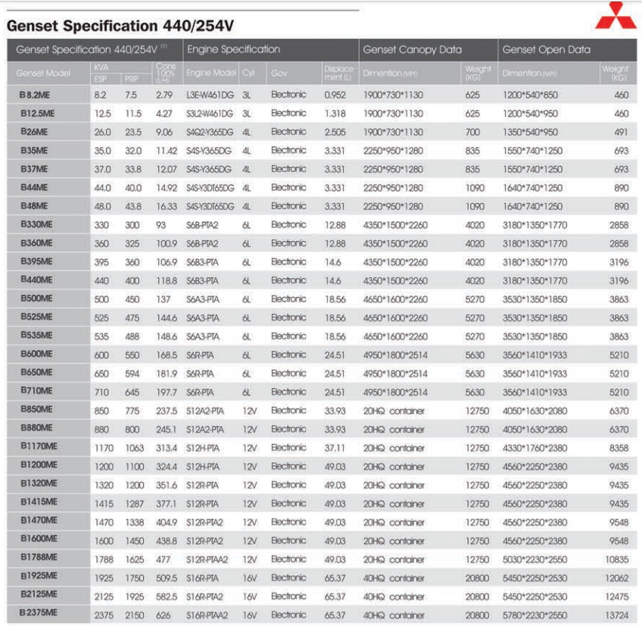Select model name 'B44ME'
Screen dimensions: 642x626
pos(34,188)
